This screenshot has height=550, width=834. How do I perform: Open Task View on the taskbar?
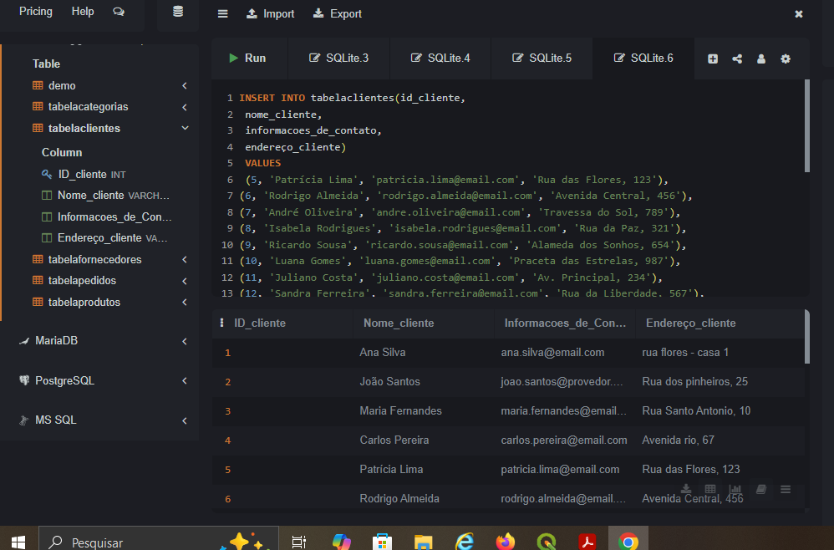point(299,542)
